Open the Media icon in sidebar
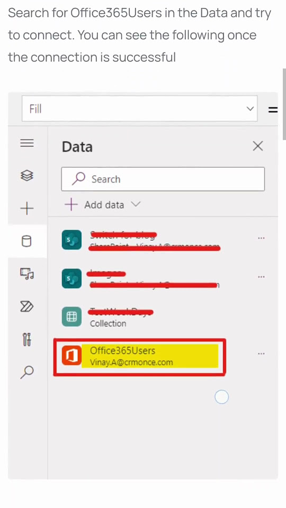This screenshot has height=508, width=286. 27,274
